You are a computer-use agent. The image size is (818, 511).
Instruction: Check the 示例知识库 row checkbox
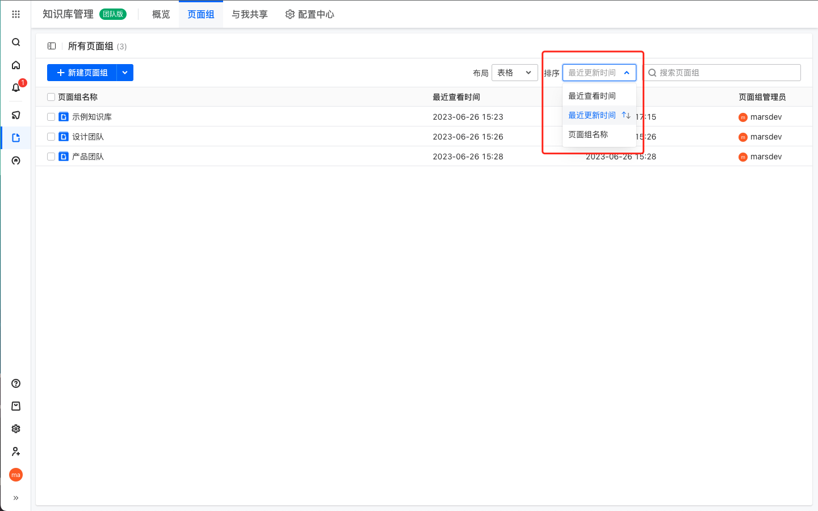tap(51, 117)
